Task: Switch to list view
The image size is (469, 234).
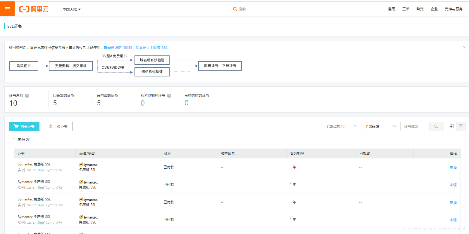Action: tap(461, 126)
